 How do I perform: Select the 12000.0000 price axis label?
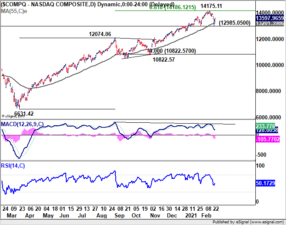pyautogui.click(x=270, y=39)
